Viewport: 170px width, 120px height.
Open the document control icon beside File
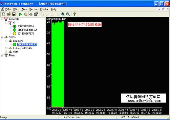click(x=2, y=9)
